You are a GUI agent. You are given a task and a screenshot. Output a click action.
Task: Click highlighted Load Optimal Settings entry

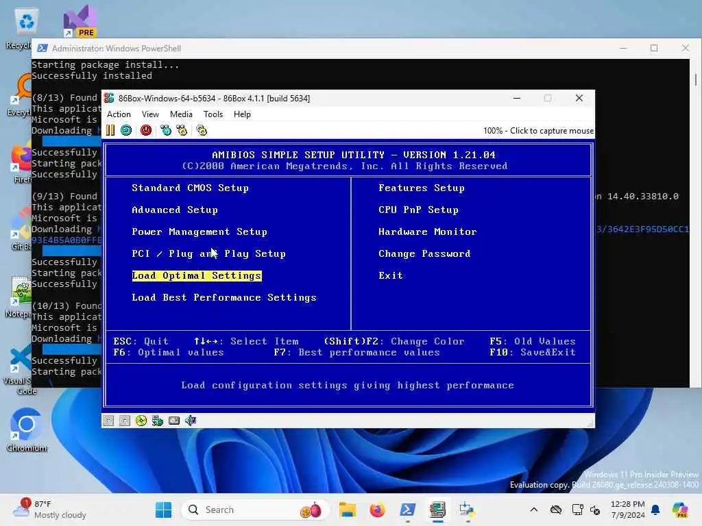(x=197, y=275)
